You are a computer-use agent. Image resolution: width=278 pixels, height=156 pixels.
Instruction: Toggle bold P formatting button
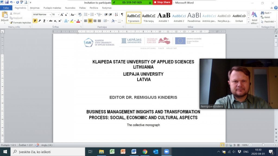[x=35, y=21]
